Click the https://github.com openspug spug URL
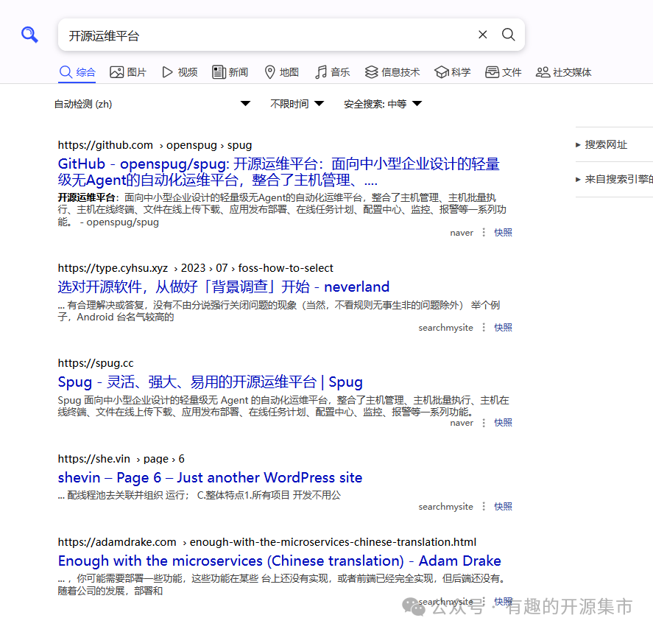This screenshot has width=653, height=632. click(155, 145)
